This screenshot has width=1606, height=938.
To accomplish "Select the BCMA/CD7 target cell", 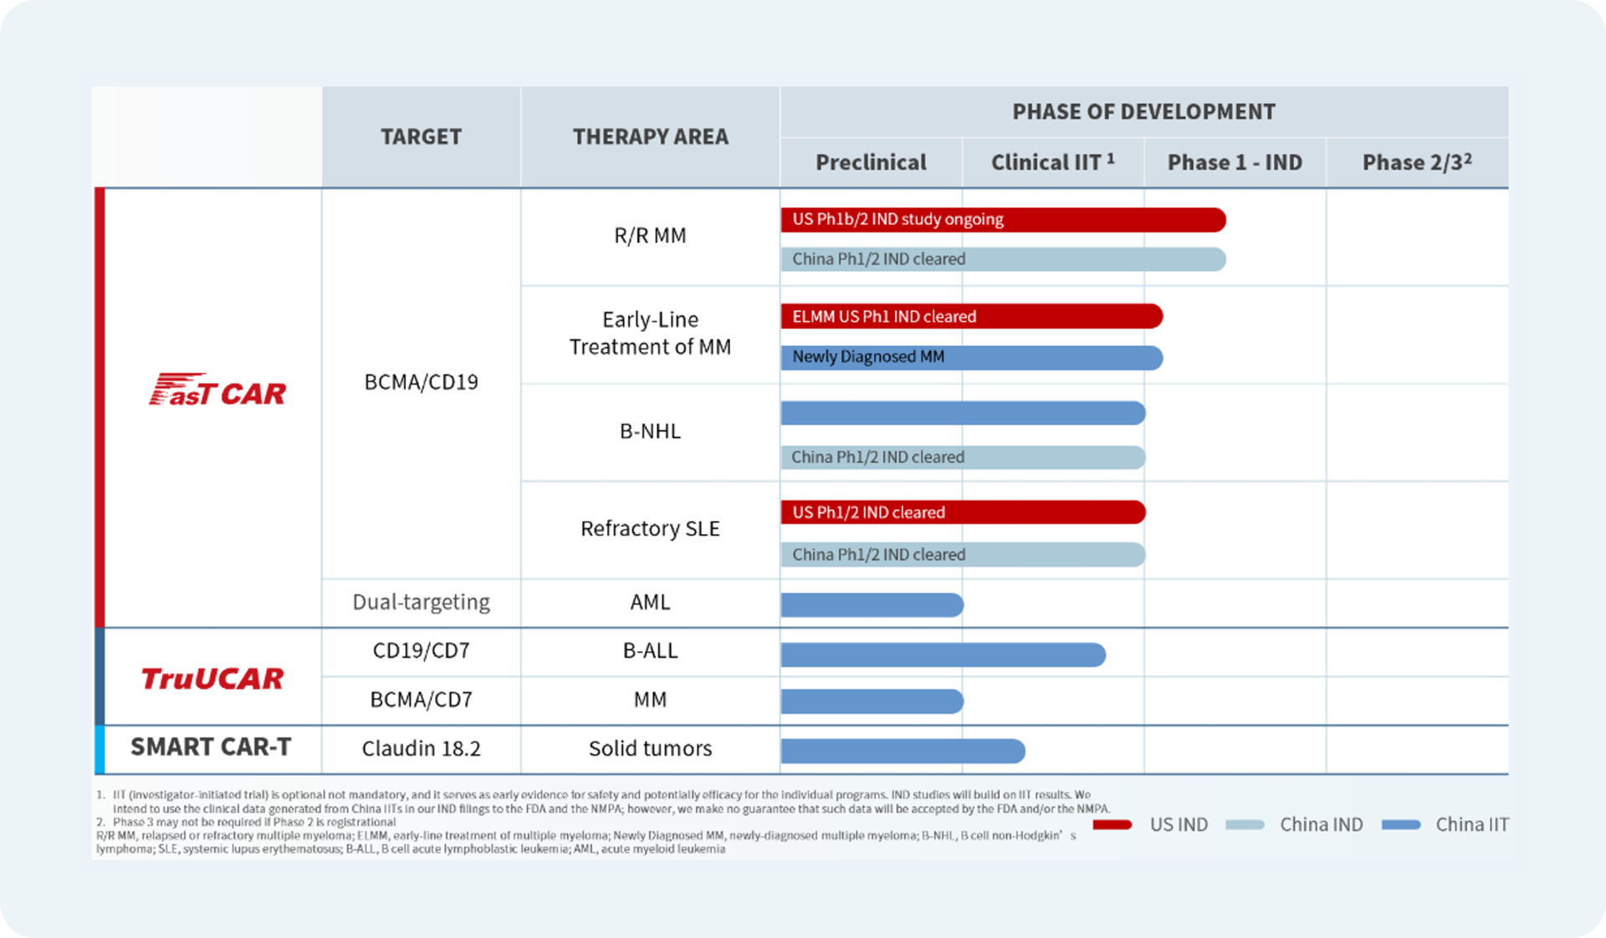I will click(x=422, y=699).
